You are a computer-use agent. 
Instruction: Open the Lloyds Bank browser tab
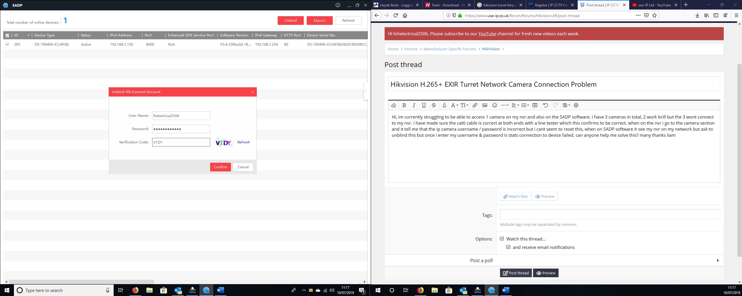pyautogui.click(x=396, y=5)
